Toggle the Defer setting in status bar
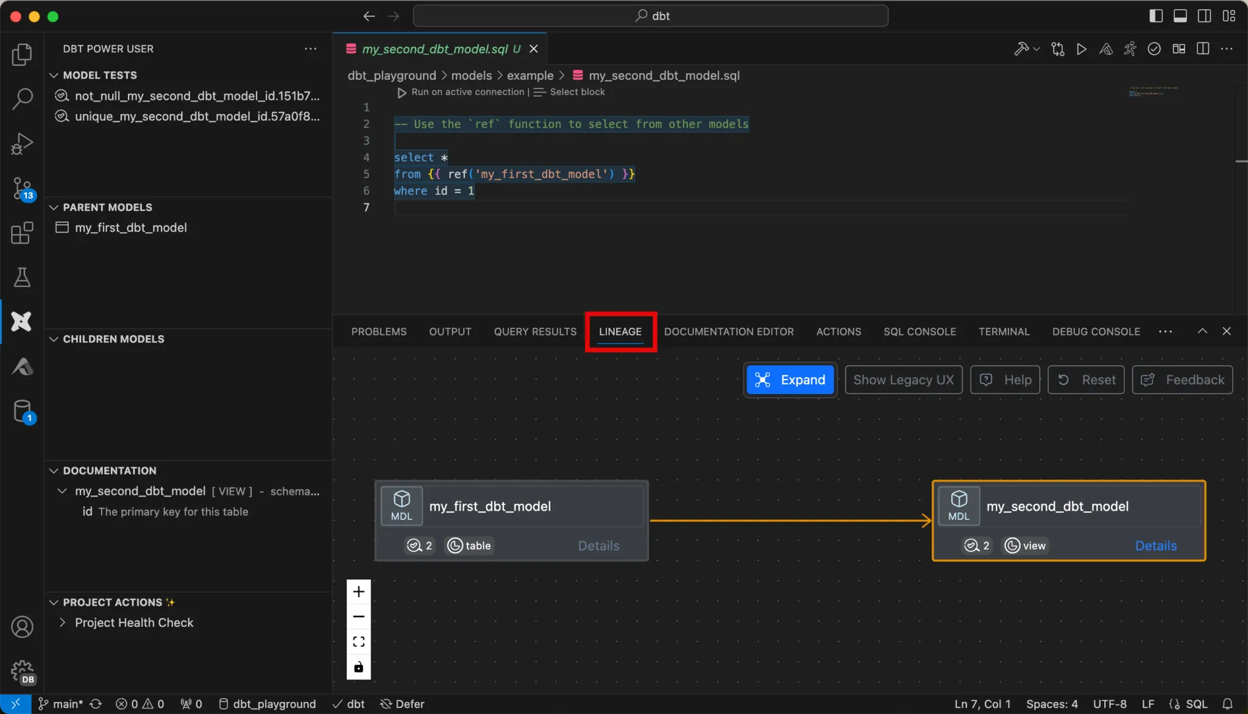The width and height of the screenshot is (1248, 714). pyautogui.click(x=402, y=704)
